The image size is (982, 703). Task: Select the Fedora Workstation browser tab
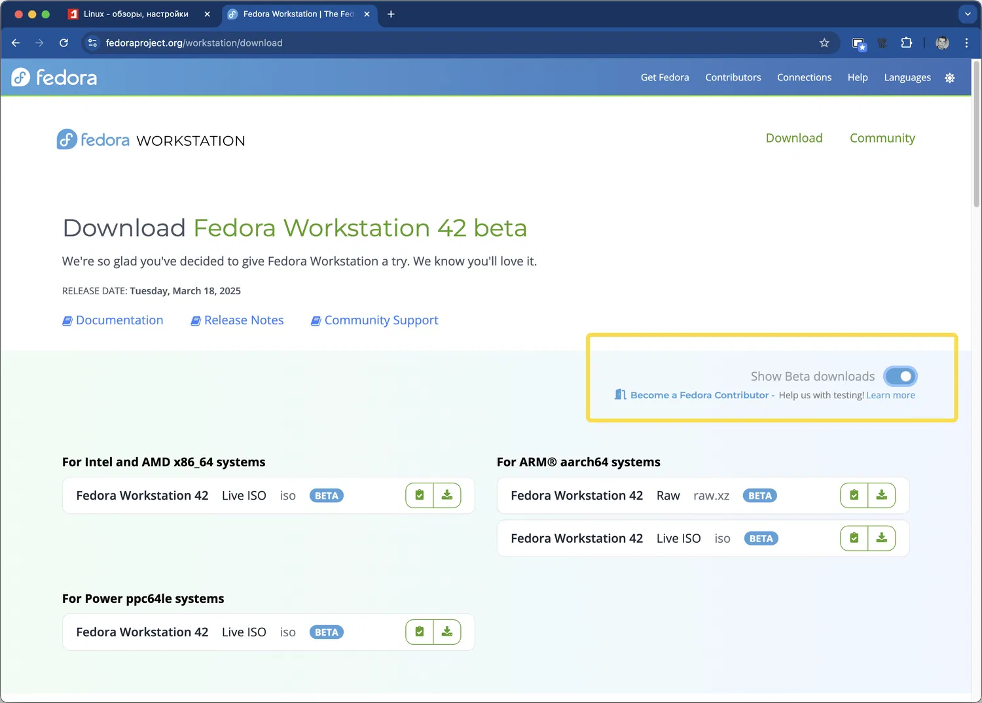click(299, 14)
